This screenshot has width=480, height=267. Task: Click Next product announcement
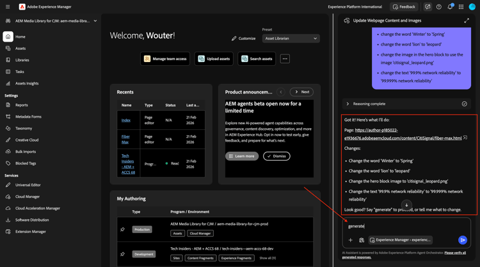pyautogui.click(x=302, y=92)
